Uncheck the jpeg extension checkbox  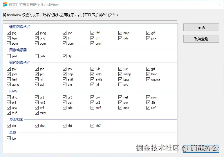37,33
